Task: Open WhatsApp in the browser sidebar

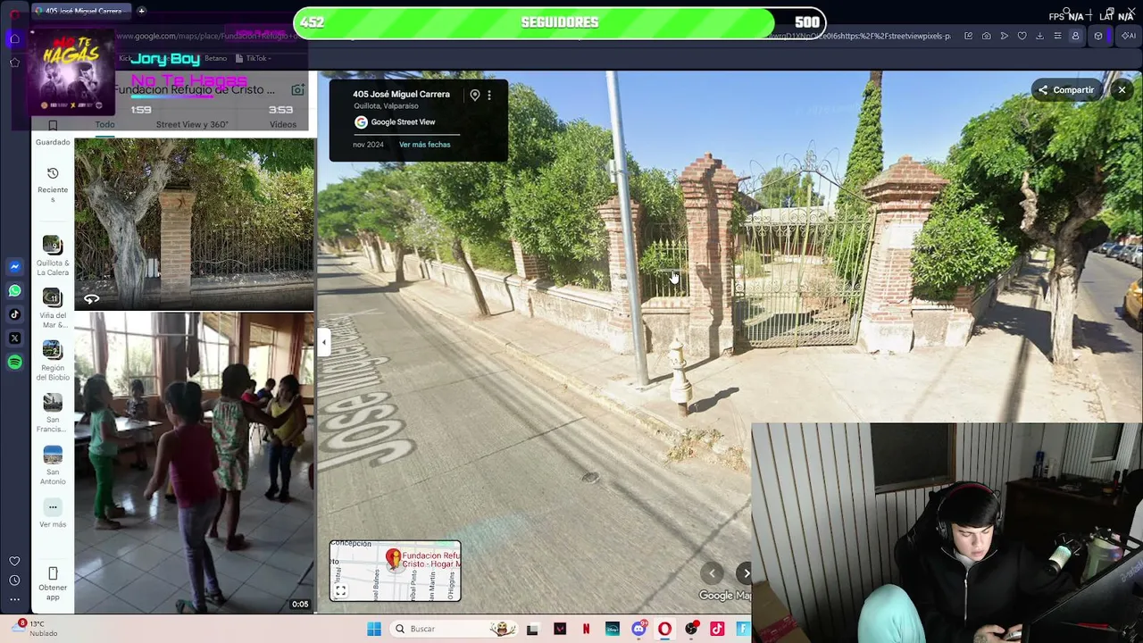Action: click(x=14, y=290)
